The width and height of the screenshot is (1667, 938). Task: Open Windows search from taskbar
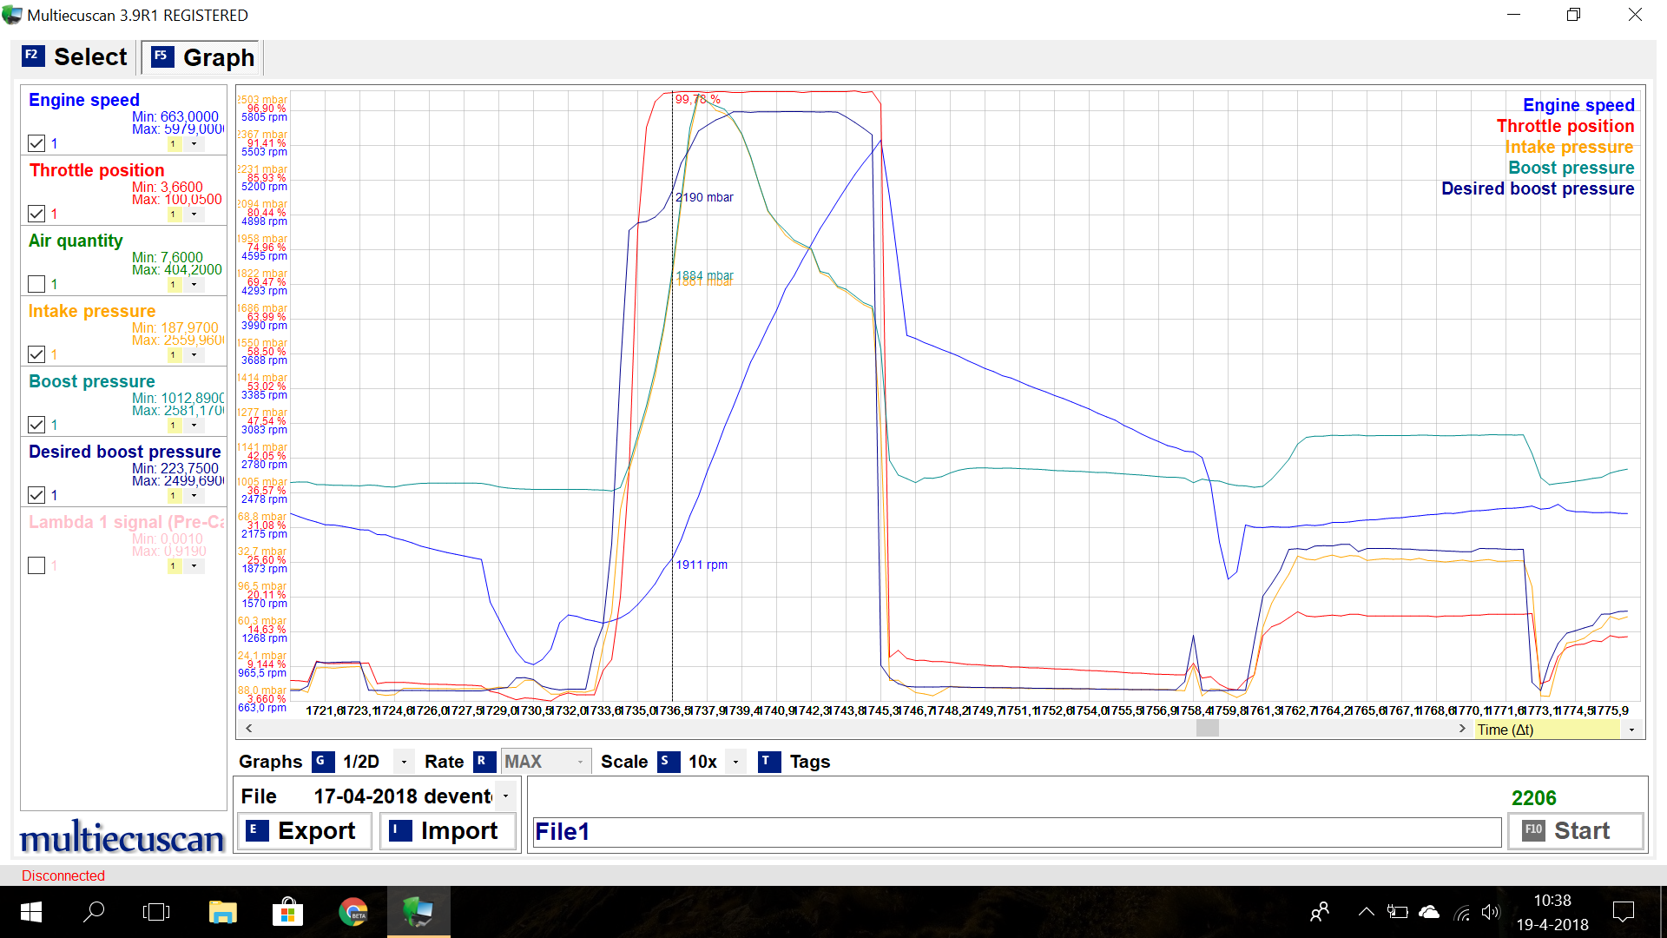[94, 912]
